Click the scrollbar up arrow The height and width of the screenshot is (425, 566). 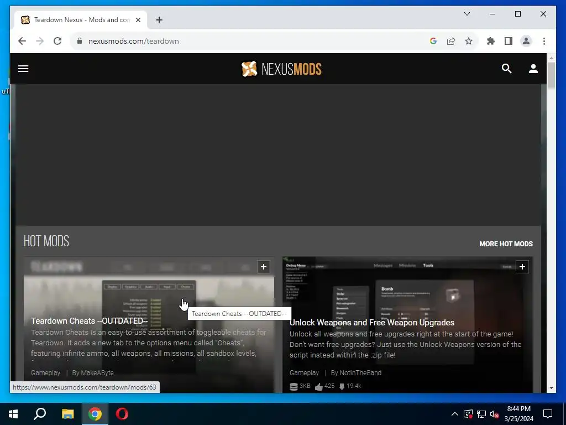pyautogui.click(x=551, y=58)
